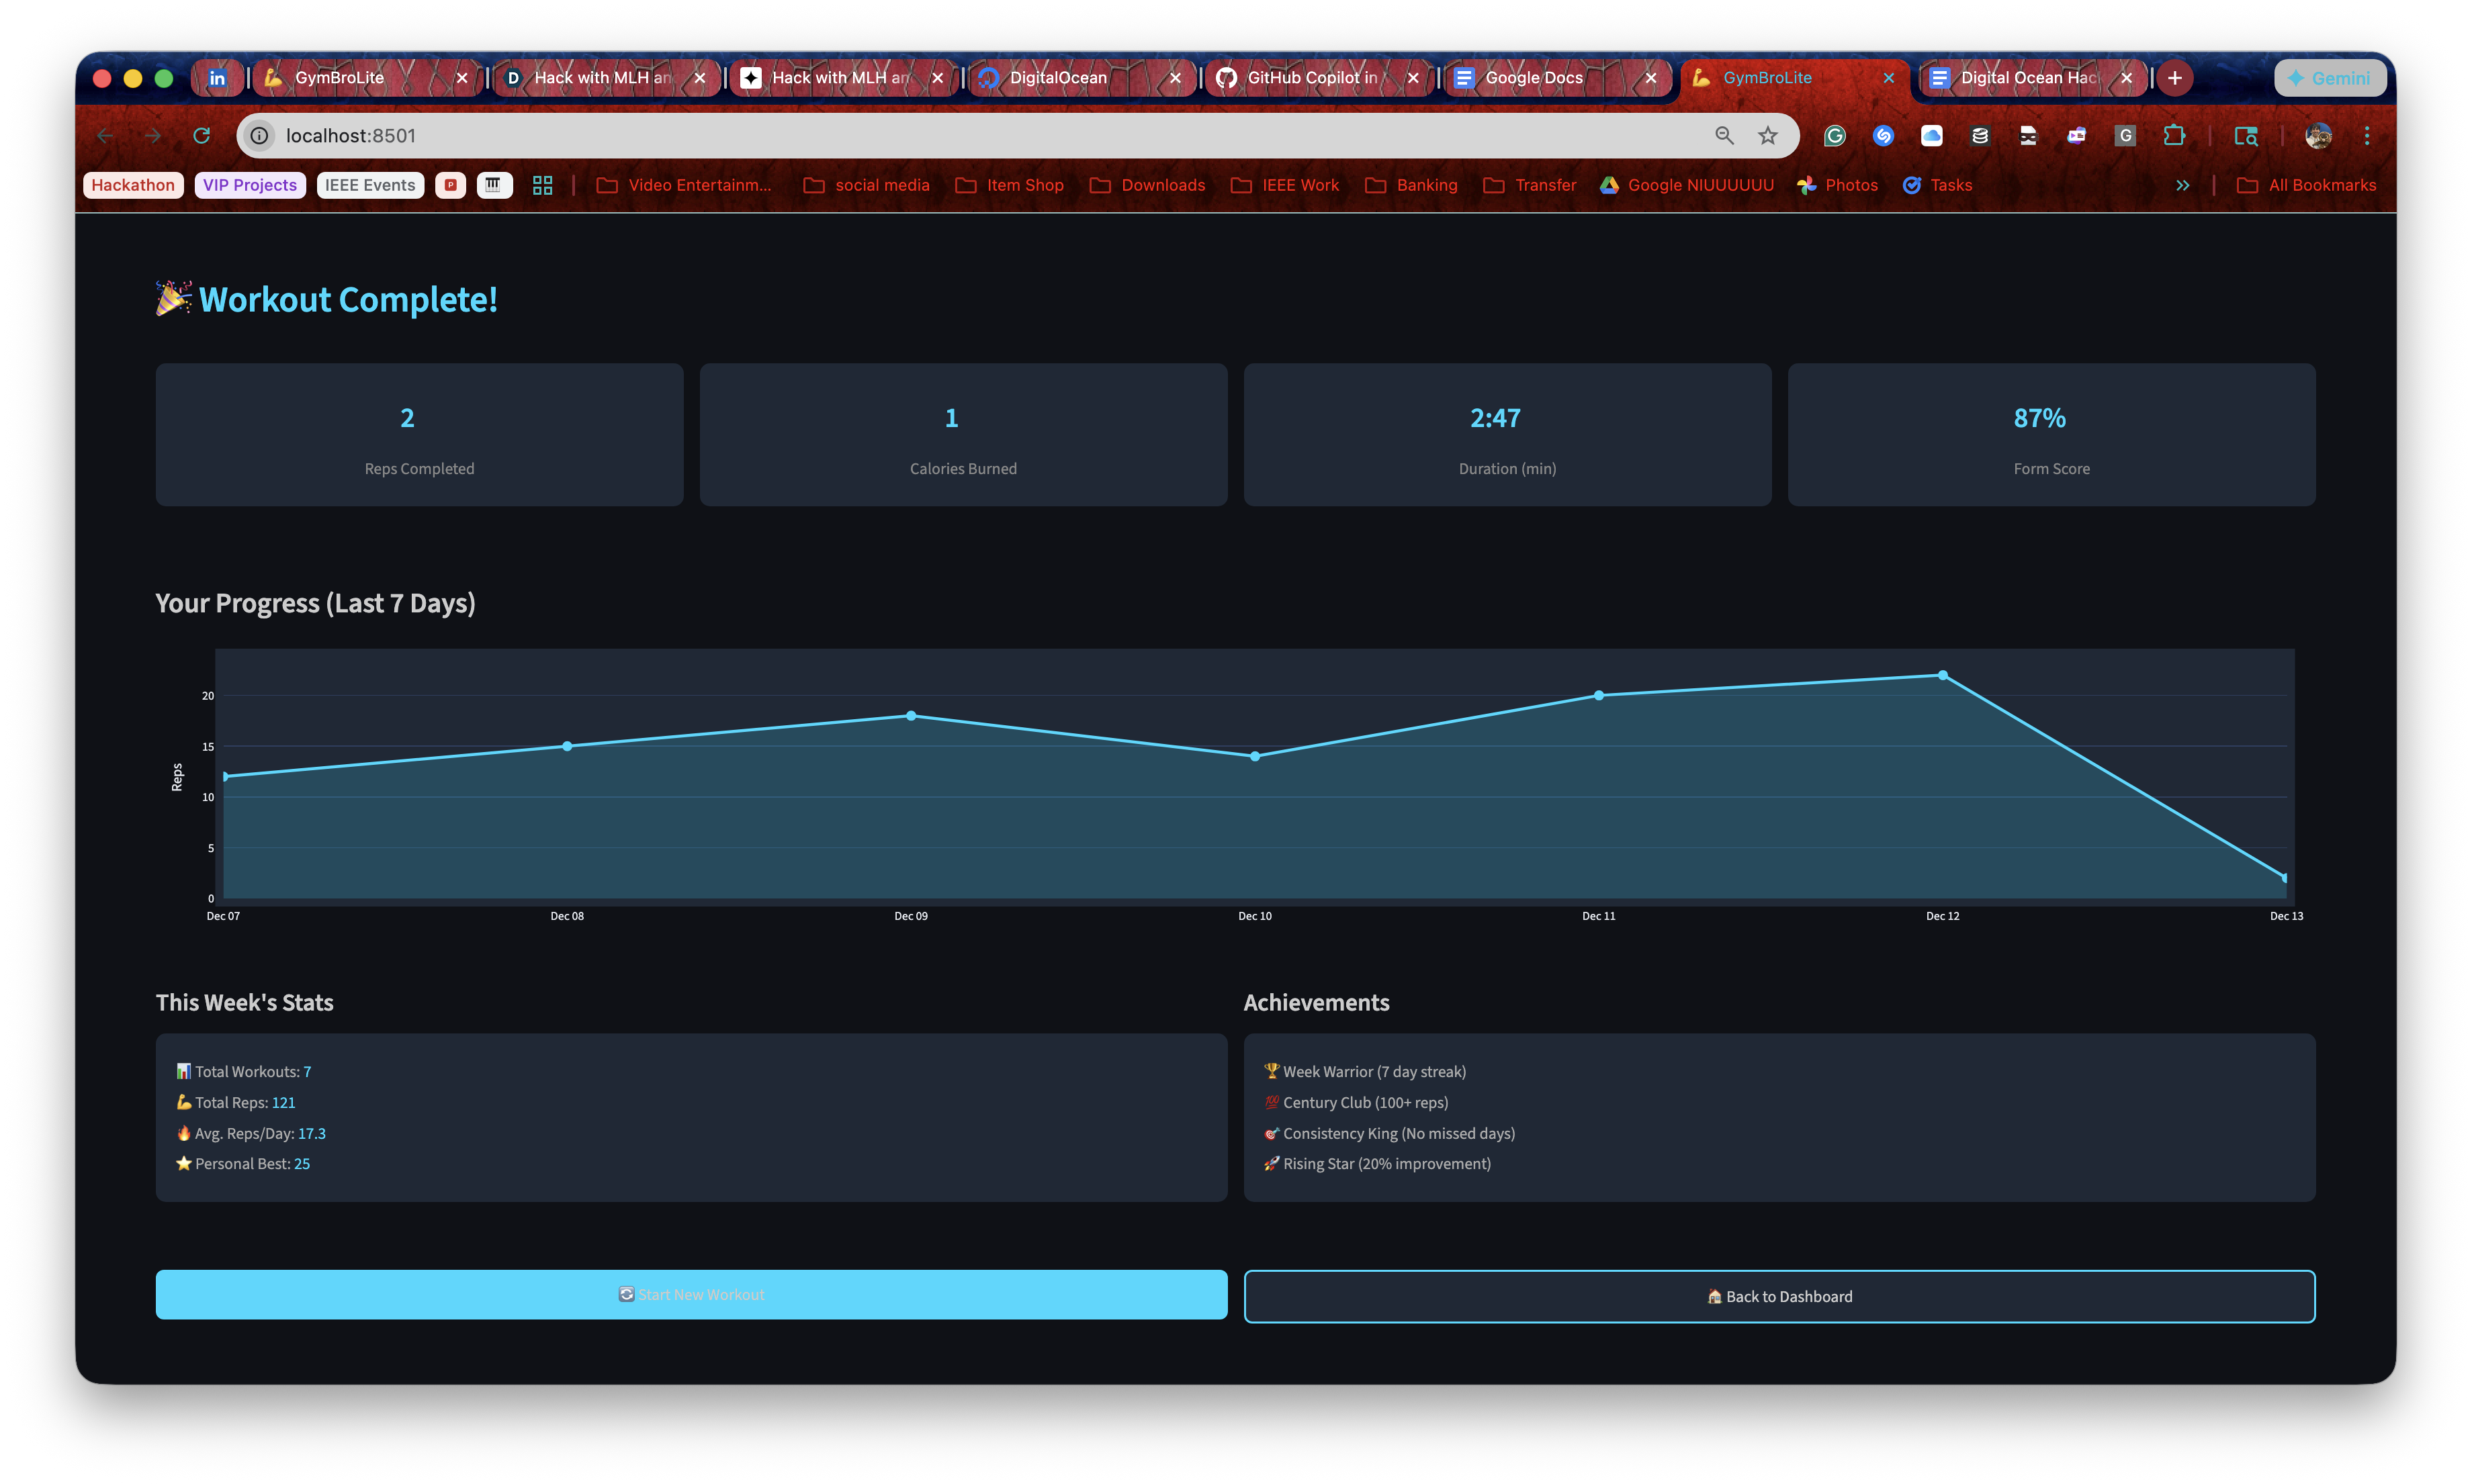Close the GitHub Copilot tab
Image resolution: width=2472 pixels, height=1484 pixels.
pyautogui.click(x=1413, y=78)
